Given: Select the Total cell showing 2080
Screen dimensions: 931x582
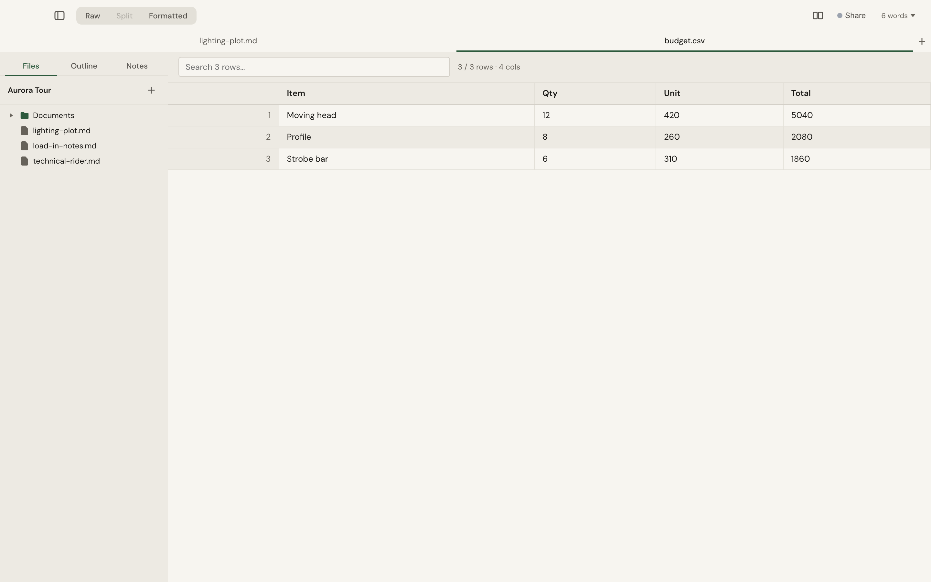Looking at the screenshot, I should point(857,137).
